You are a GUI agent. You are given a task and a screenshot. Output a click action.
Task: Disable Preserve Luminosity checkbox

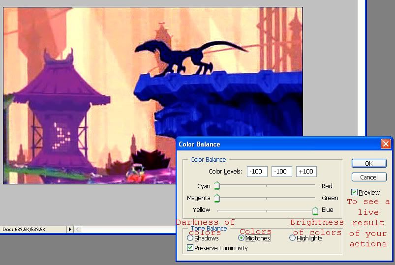point(190,248)
